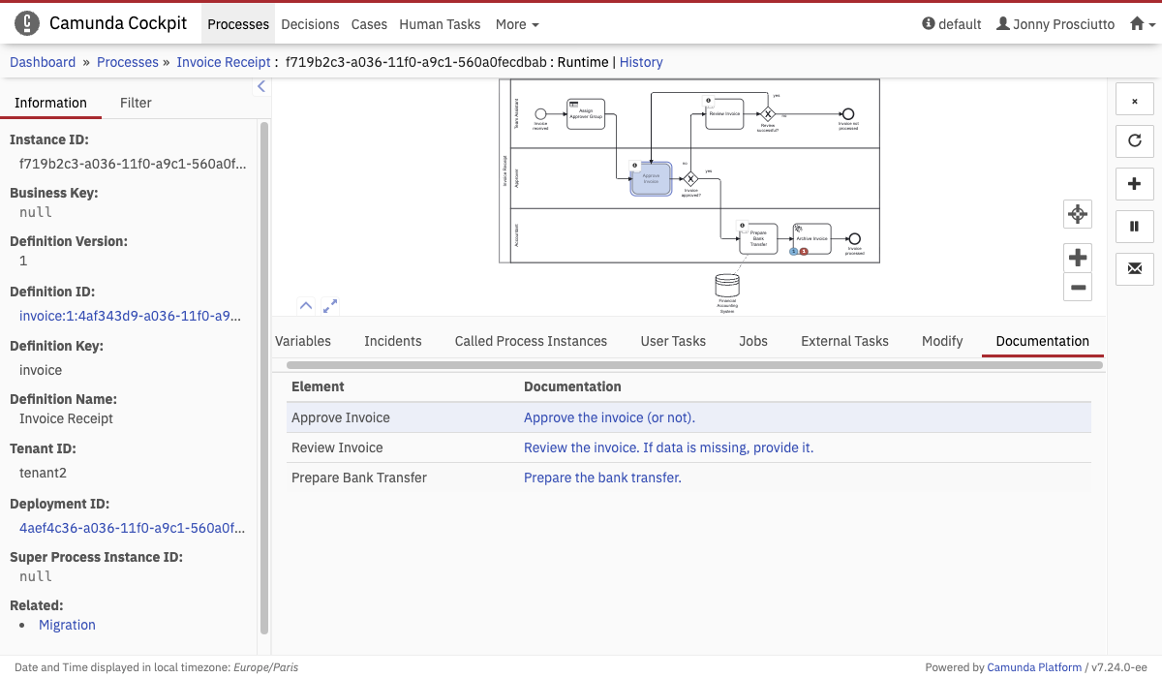Reset diagram viewport with crosshair icon
Viewport: 1162px width, 678px height.
(1078, 214)
